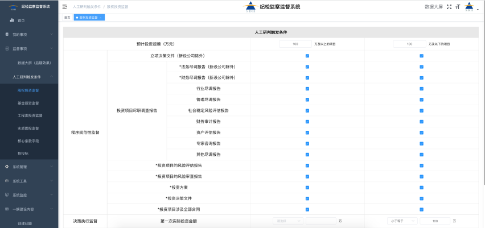The image size is (485, 228).
Task: Close the 股权投资监督 tab via its x icon
Action: click(101, 18)
